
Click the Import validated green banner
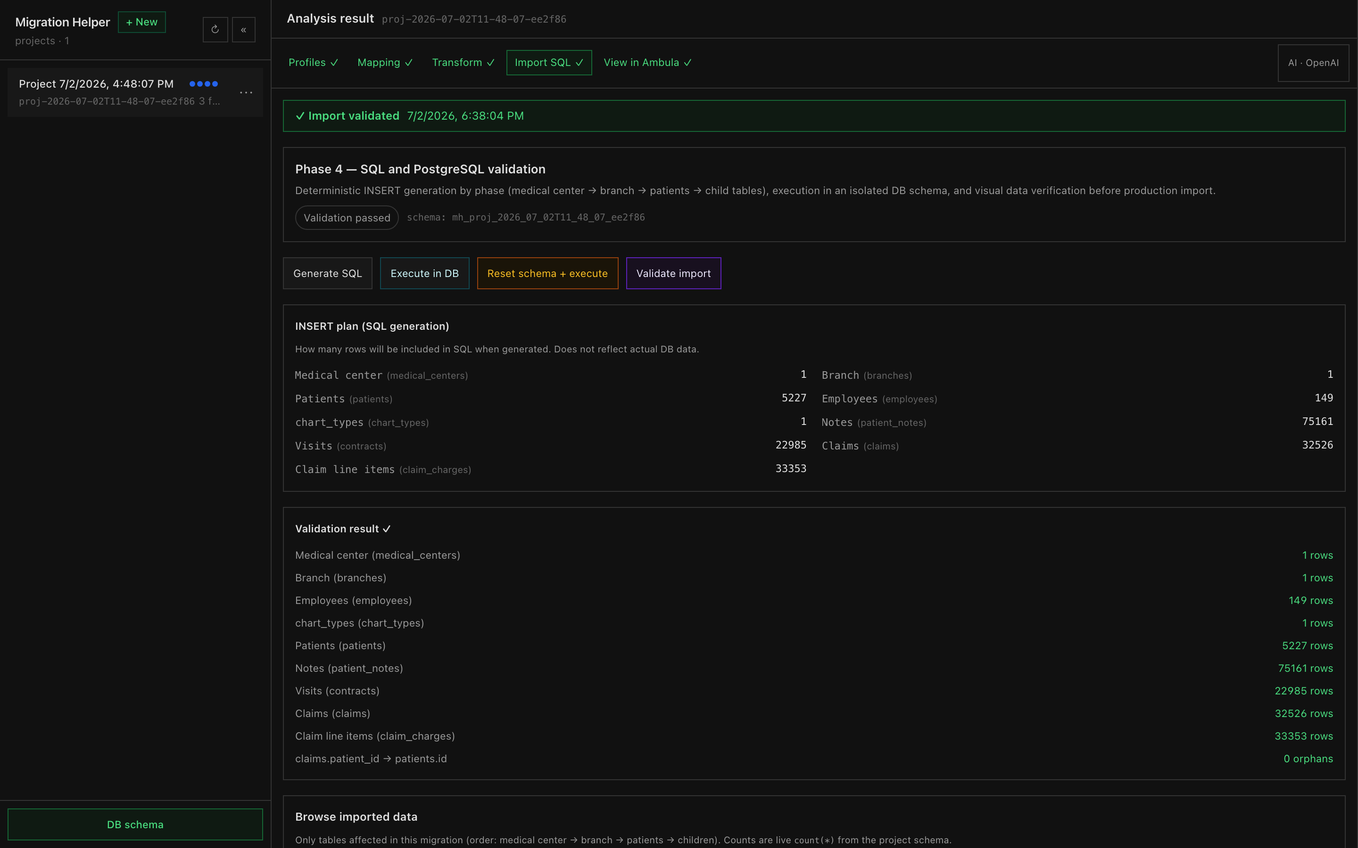[x=814, y=115]
